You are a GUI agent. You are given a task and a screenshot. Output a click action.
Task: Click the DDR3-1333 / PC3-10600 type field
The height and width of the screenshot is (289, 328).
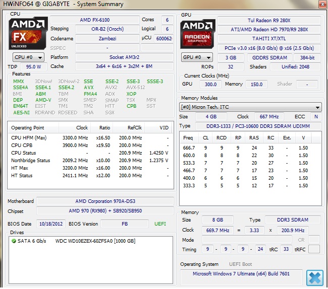[258, 126]
